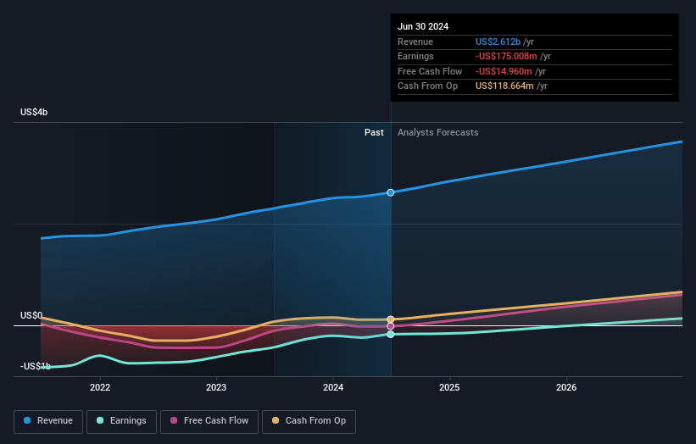Click the teal Earnings data point marker
The height and width of the screenshot is (444, 696).
pyautogui.click(x=391, y=334)
